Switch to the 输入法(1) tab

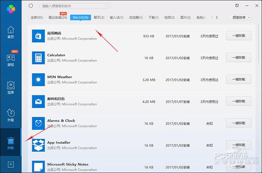click(x=117, y=17)
